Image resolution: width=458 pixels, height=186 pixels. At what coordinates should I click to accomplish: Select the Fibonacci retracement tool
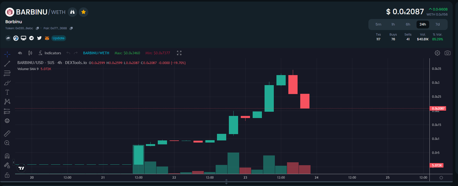7,73
